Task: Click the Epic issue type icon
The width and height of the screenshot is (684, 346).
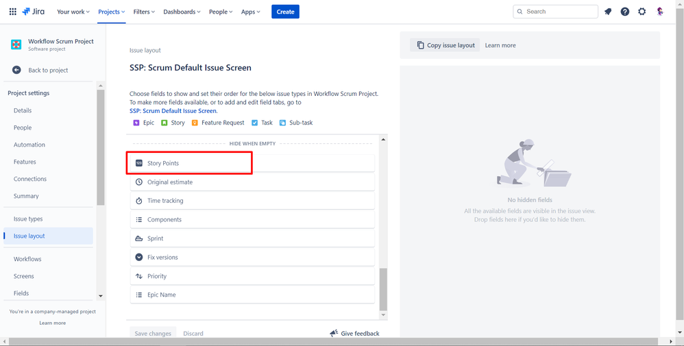Action: pos(136,123)
